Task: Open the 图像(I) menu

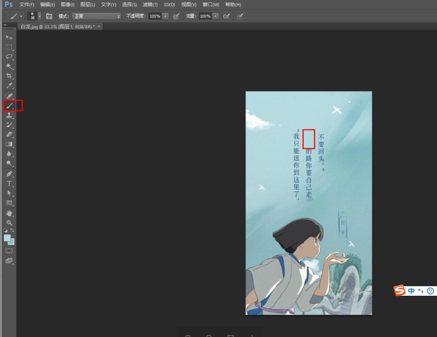Action: click(68, 4)
